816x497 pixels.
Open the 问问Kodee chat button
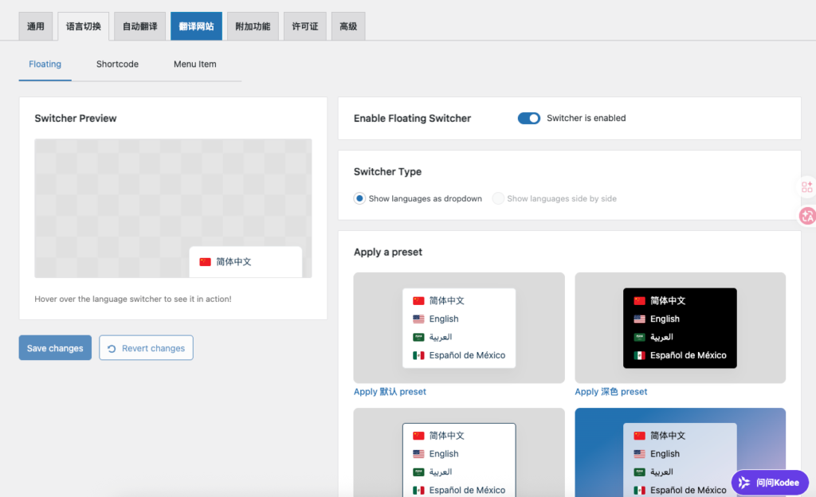point(770,483)
